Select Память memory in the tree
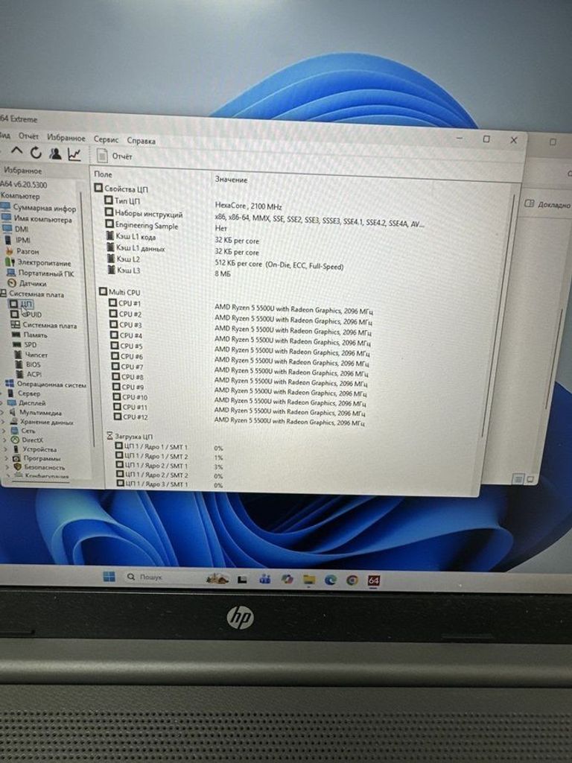 coord(35,335)
